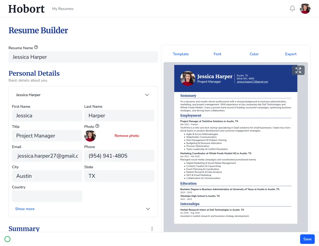This screenshot has height=246, width=319.
Task: Open the Template tab
Action: tap(181, 54)
